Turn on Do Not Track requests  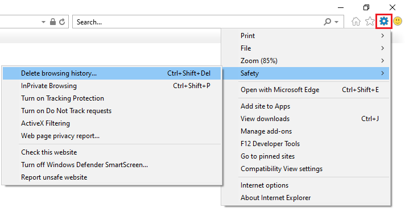[112, 111]
